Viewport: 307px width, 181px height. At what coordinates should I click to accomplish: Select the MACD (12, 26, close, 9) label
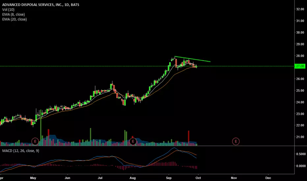pos(20,151)
